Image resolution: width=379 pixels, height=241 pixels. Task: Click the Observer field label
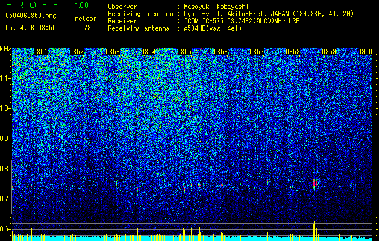point(122,7)
